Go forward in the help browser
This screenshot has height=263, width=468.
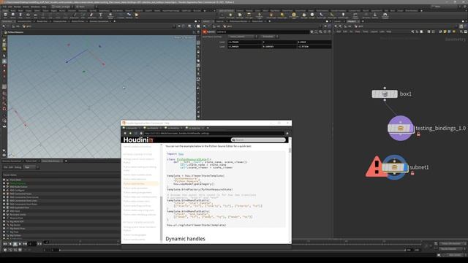[x=130, y=133]
